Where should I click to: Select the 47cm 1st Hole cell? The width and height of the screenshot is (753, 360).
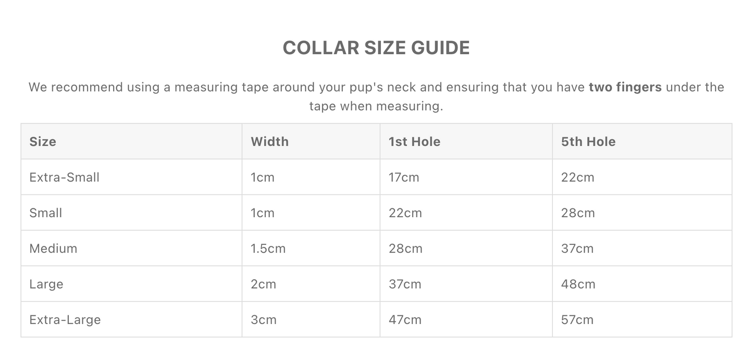tap(405, 320)
